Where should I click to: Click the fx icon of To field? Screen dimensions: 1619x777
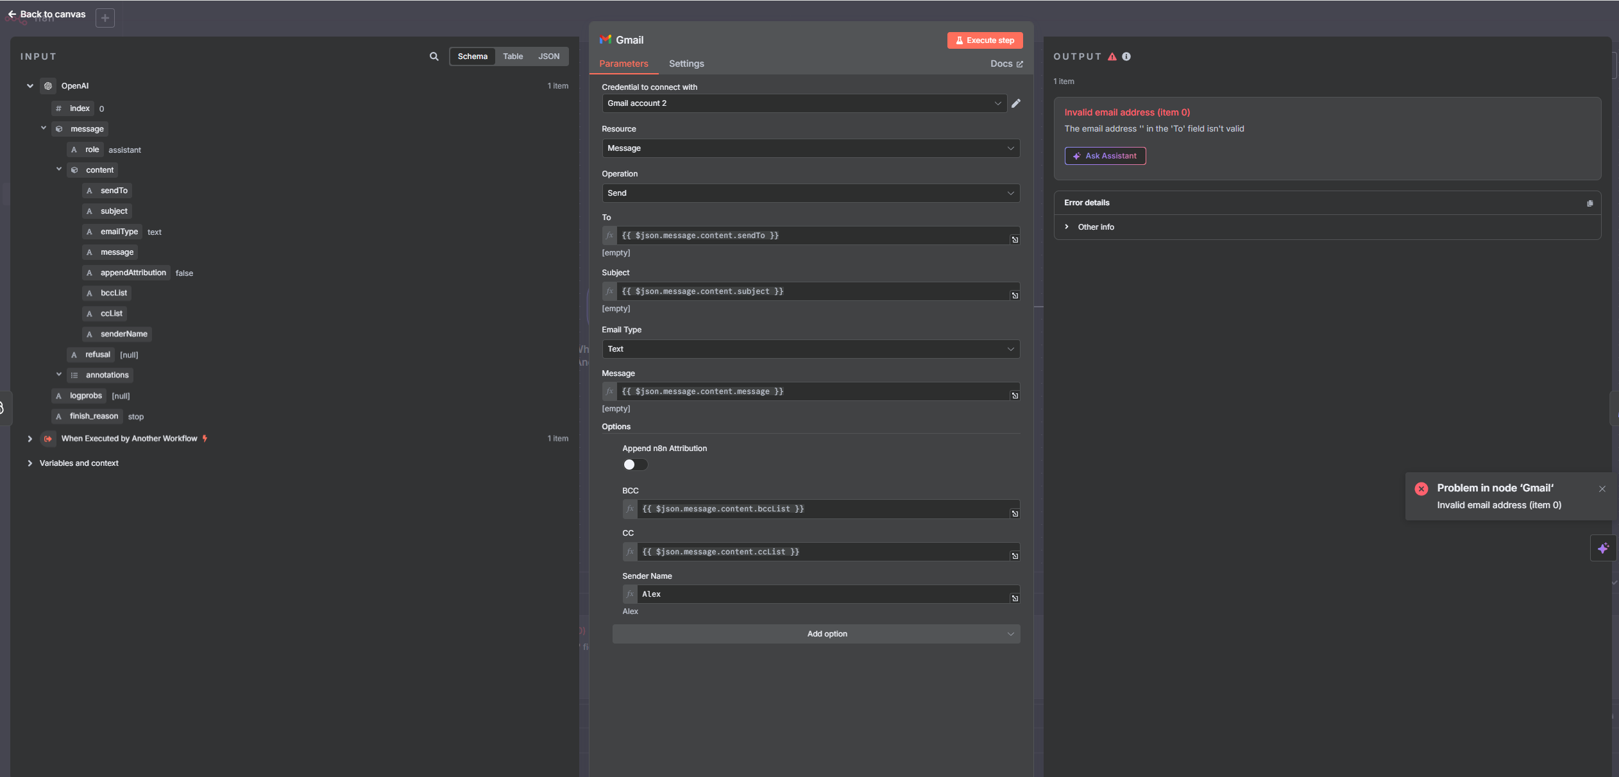pyautogui.click(x=609, y=235)
